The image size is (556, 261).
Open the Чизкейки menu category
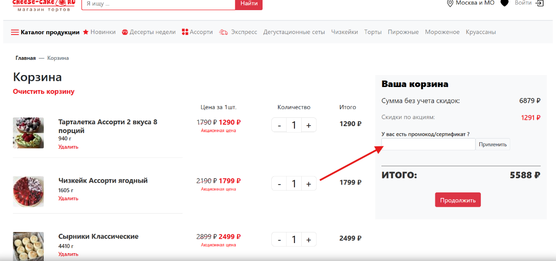click(345, 32)
